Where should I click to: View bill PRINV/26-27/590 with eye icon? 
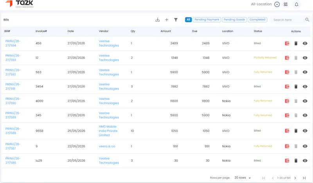tap(305, 101)
